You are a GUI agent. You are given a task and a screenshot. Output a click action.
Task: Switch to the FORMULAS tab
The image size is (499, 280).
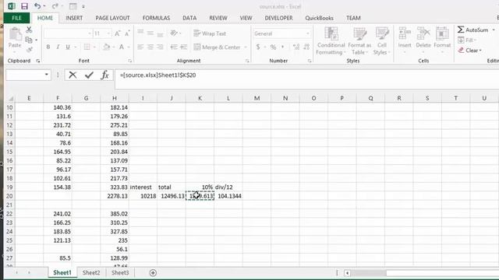pos(156,18)
